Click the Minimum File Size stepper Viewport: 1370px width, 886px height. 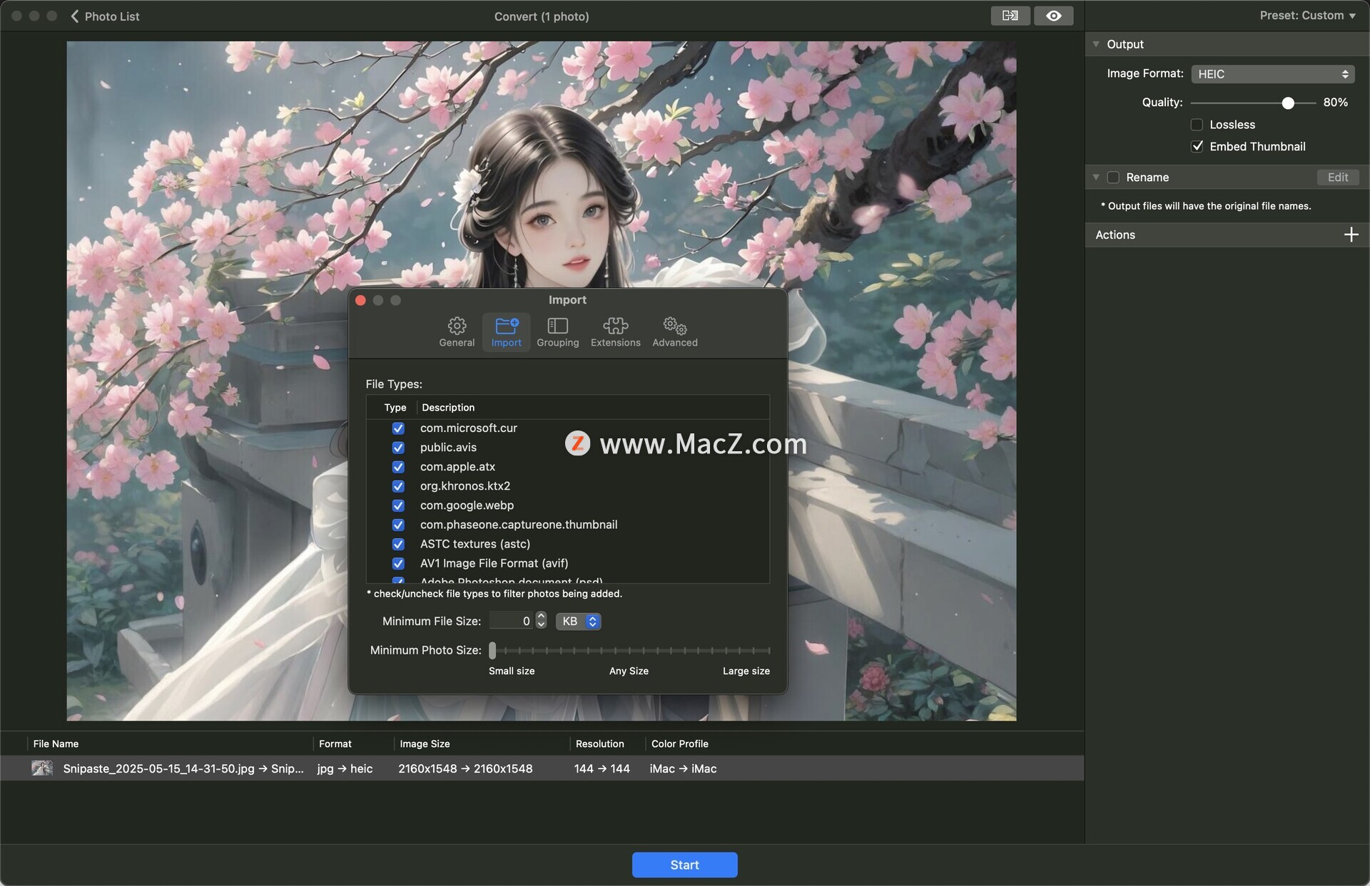click(541, 621)
